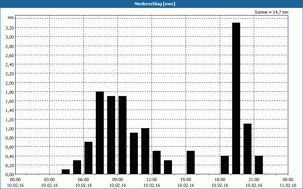
Task: Click the 10.02.16 date under 03:00
Action: tap(50, 185)
